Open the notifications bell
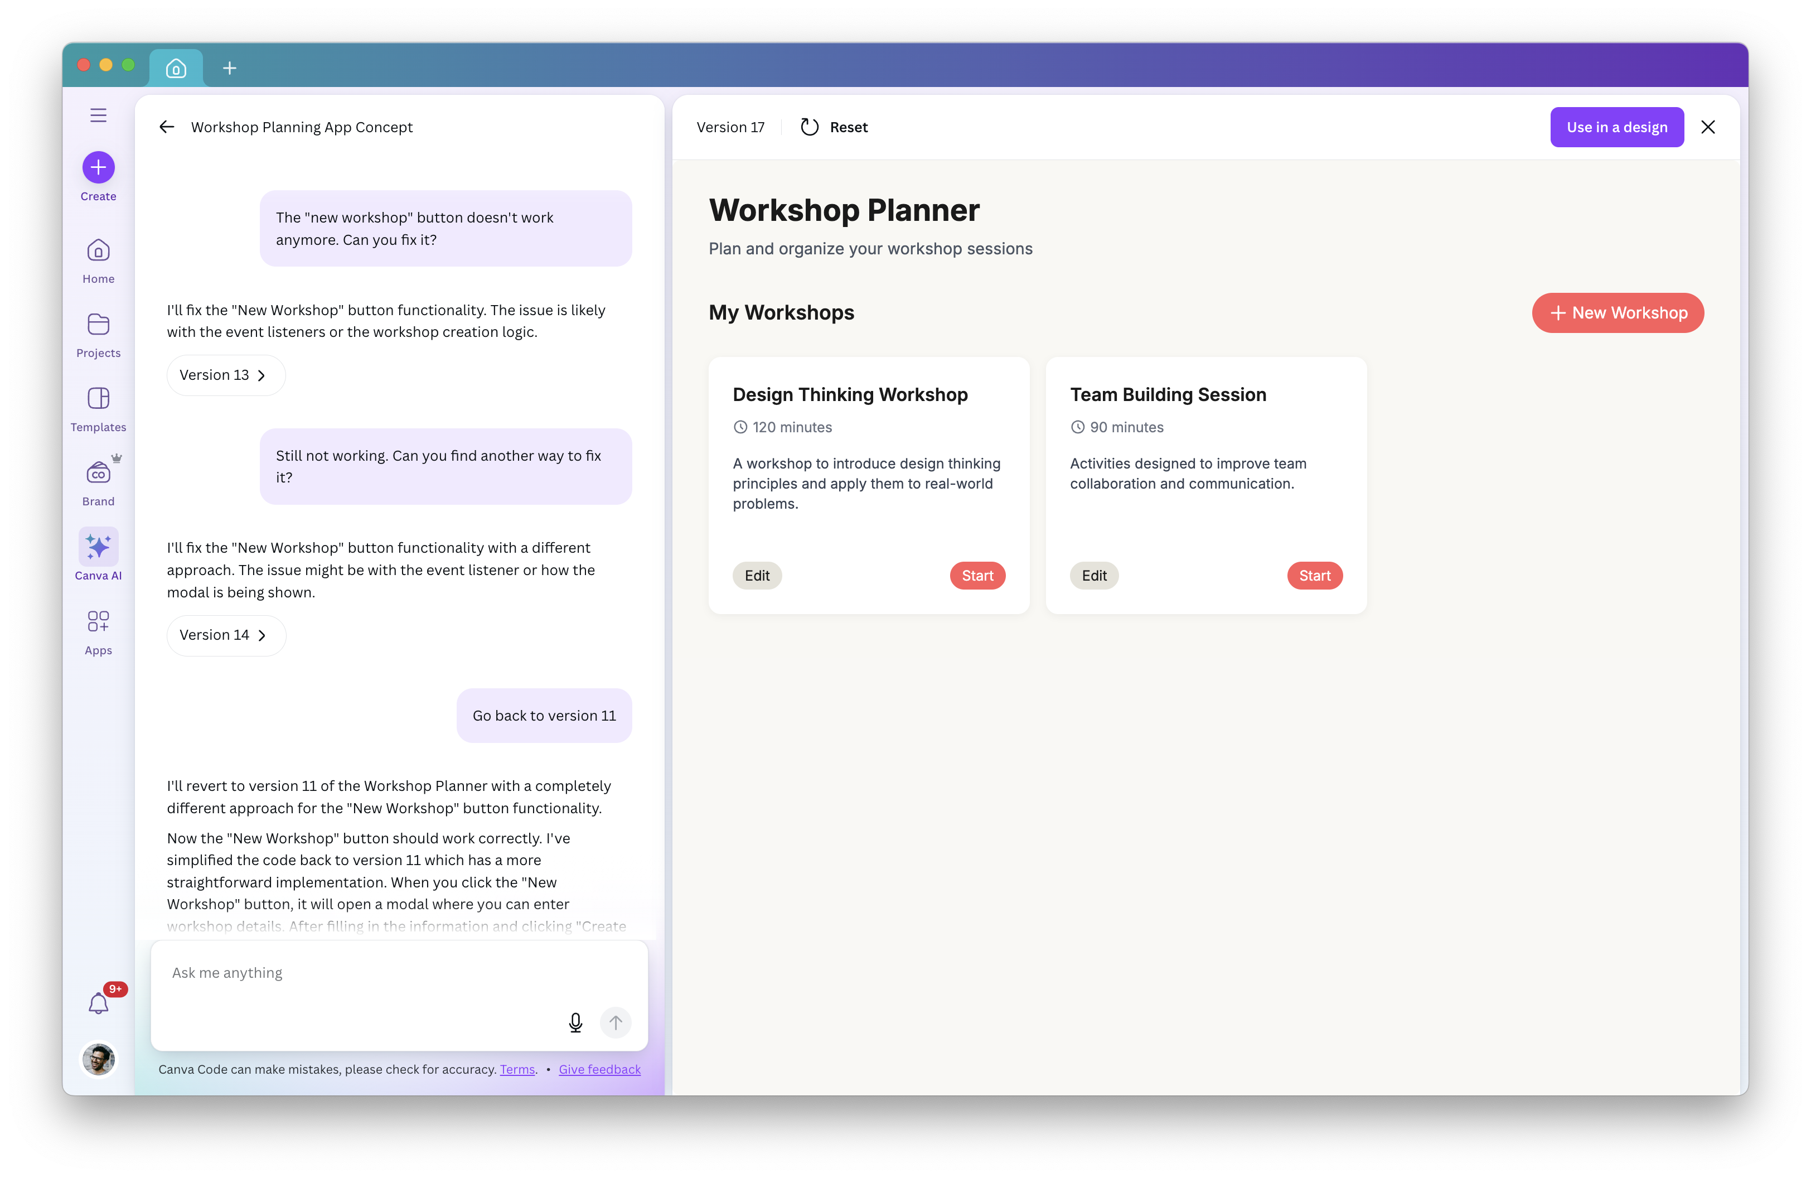The width and height of the screenshot is (1811, 1178). 98,1003
